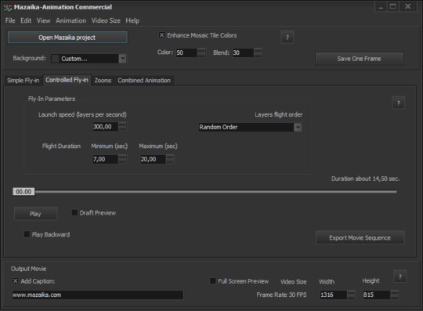Viewport: 423px width, 311px height.
Task: Click the Minimum duration 7,00 field
Action: tap(105, 159)
